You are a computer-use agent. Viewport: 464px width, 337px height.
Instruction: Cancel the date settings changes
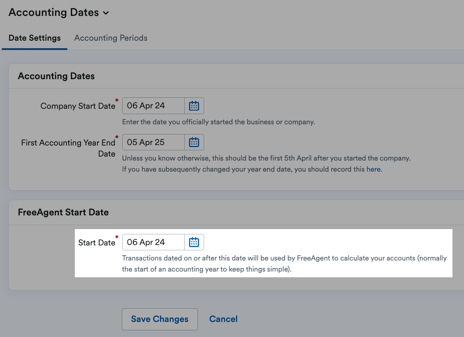224,319
